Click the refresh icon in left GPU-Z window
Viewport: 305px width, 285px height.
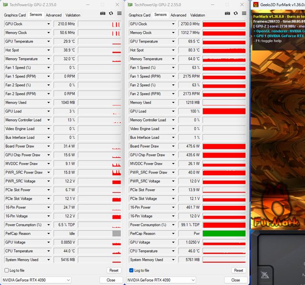[x=111, y=14]
